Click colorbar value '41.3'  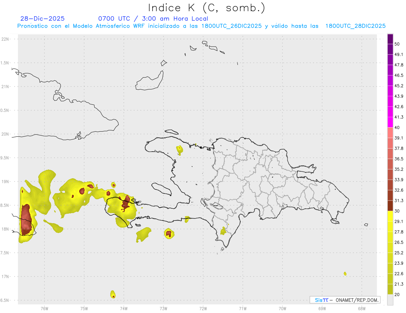[x=399, y=117]
